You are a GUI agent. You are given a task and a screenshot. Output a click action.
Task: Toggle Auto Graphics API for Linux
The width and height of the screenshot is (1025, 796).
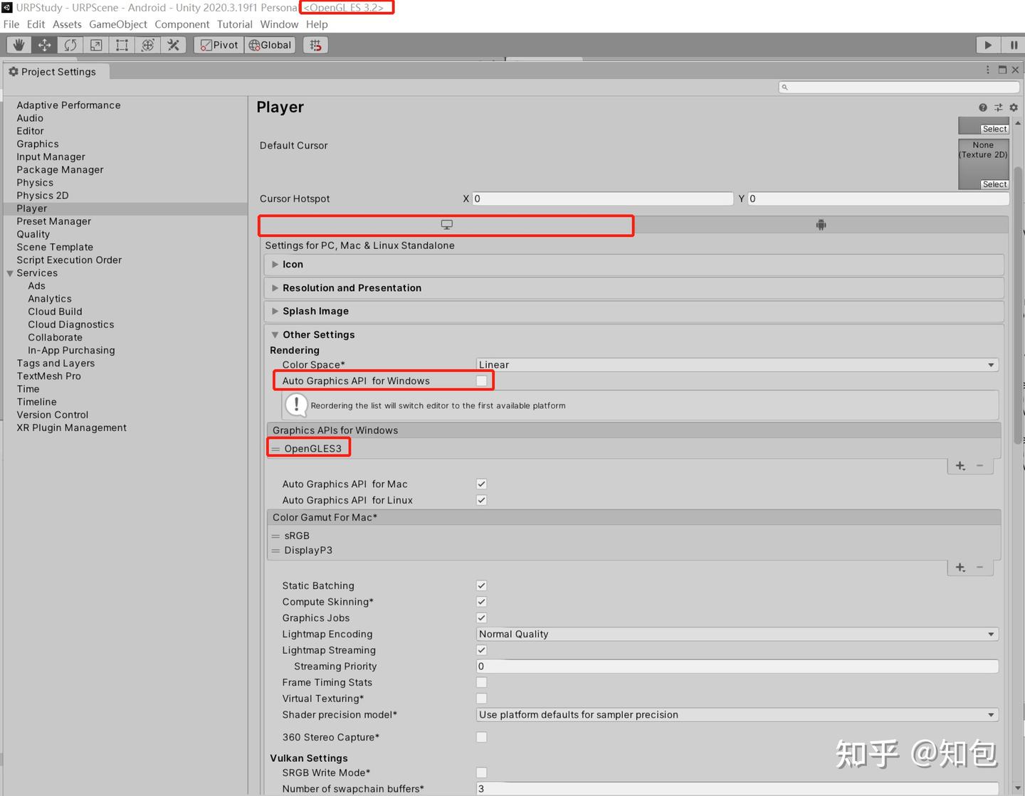[482, 500]
